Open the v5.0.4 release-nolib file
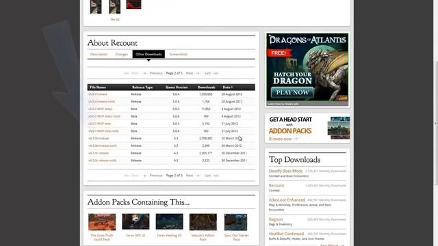The width and height of the screenshot is (438, 246). pyautogui.click(x=102, y=102)
